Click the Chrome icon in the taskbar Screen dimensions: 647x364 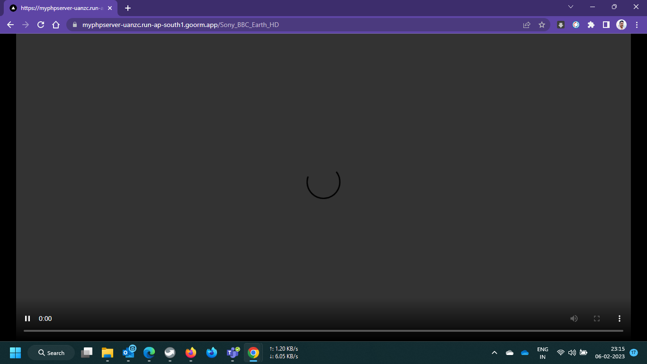tap(253, 353)
